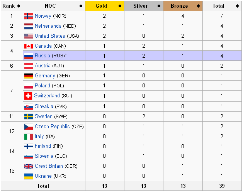Click the Ukraine flag icon
The width and height of the screenshot is (243, 192).
28,176
